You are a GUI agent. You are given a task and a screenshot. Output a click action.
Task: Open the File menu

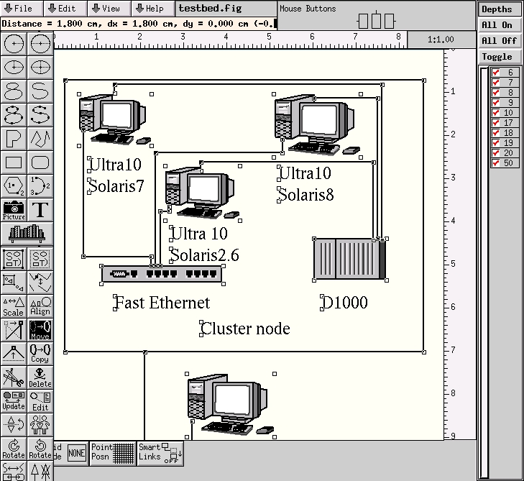pyautogui.click(x=22, y=9)
